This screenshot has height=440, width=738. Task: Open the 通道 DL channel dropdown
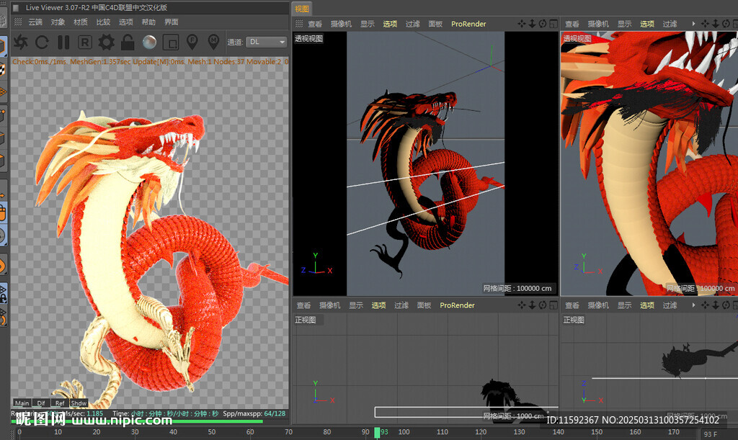pyautogui.click(x=267, y=42)
